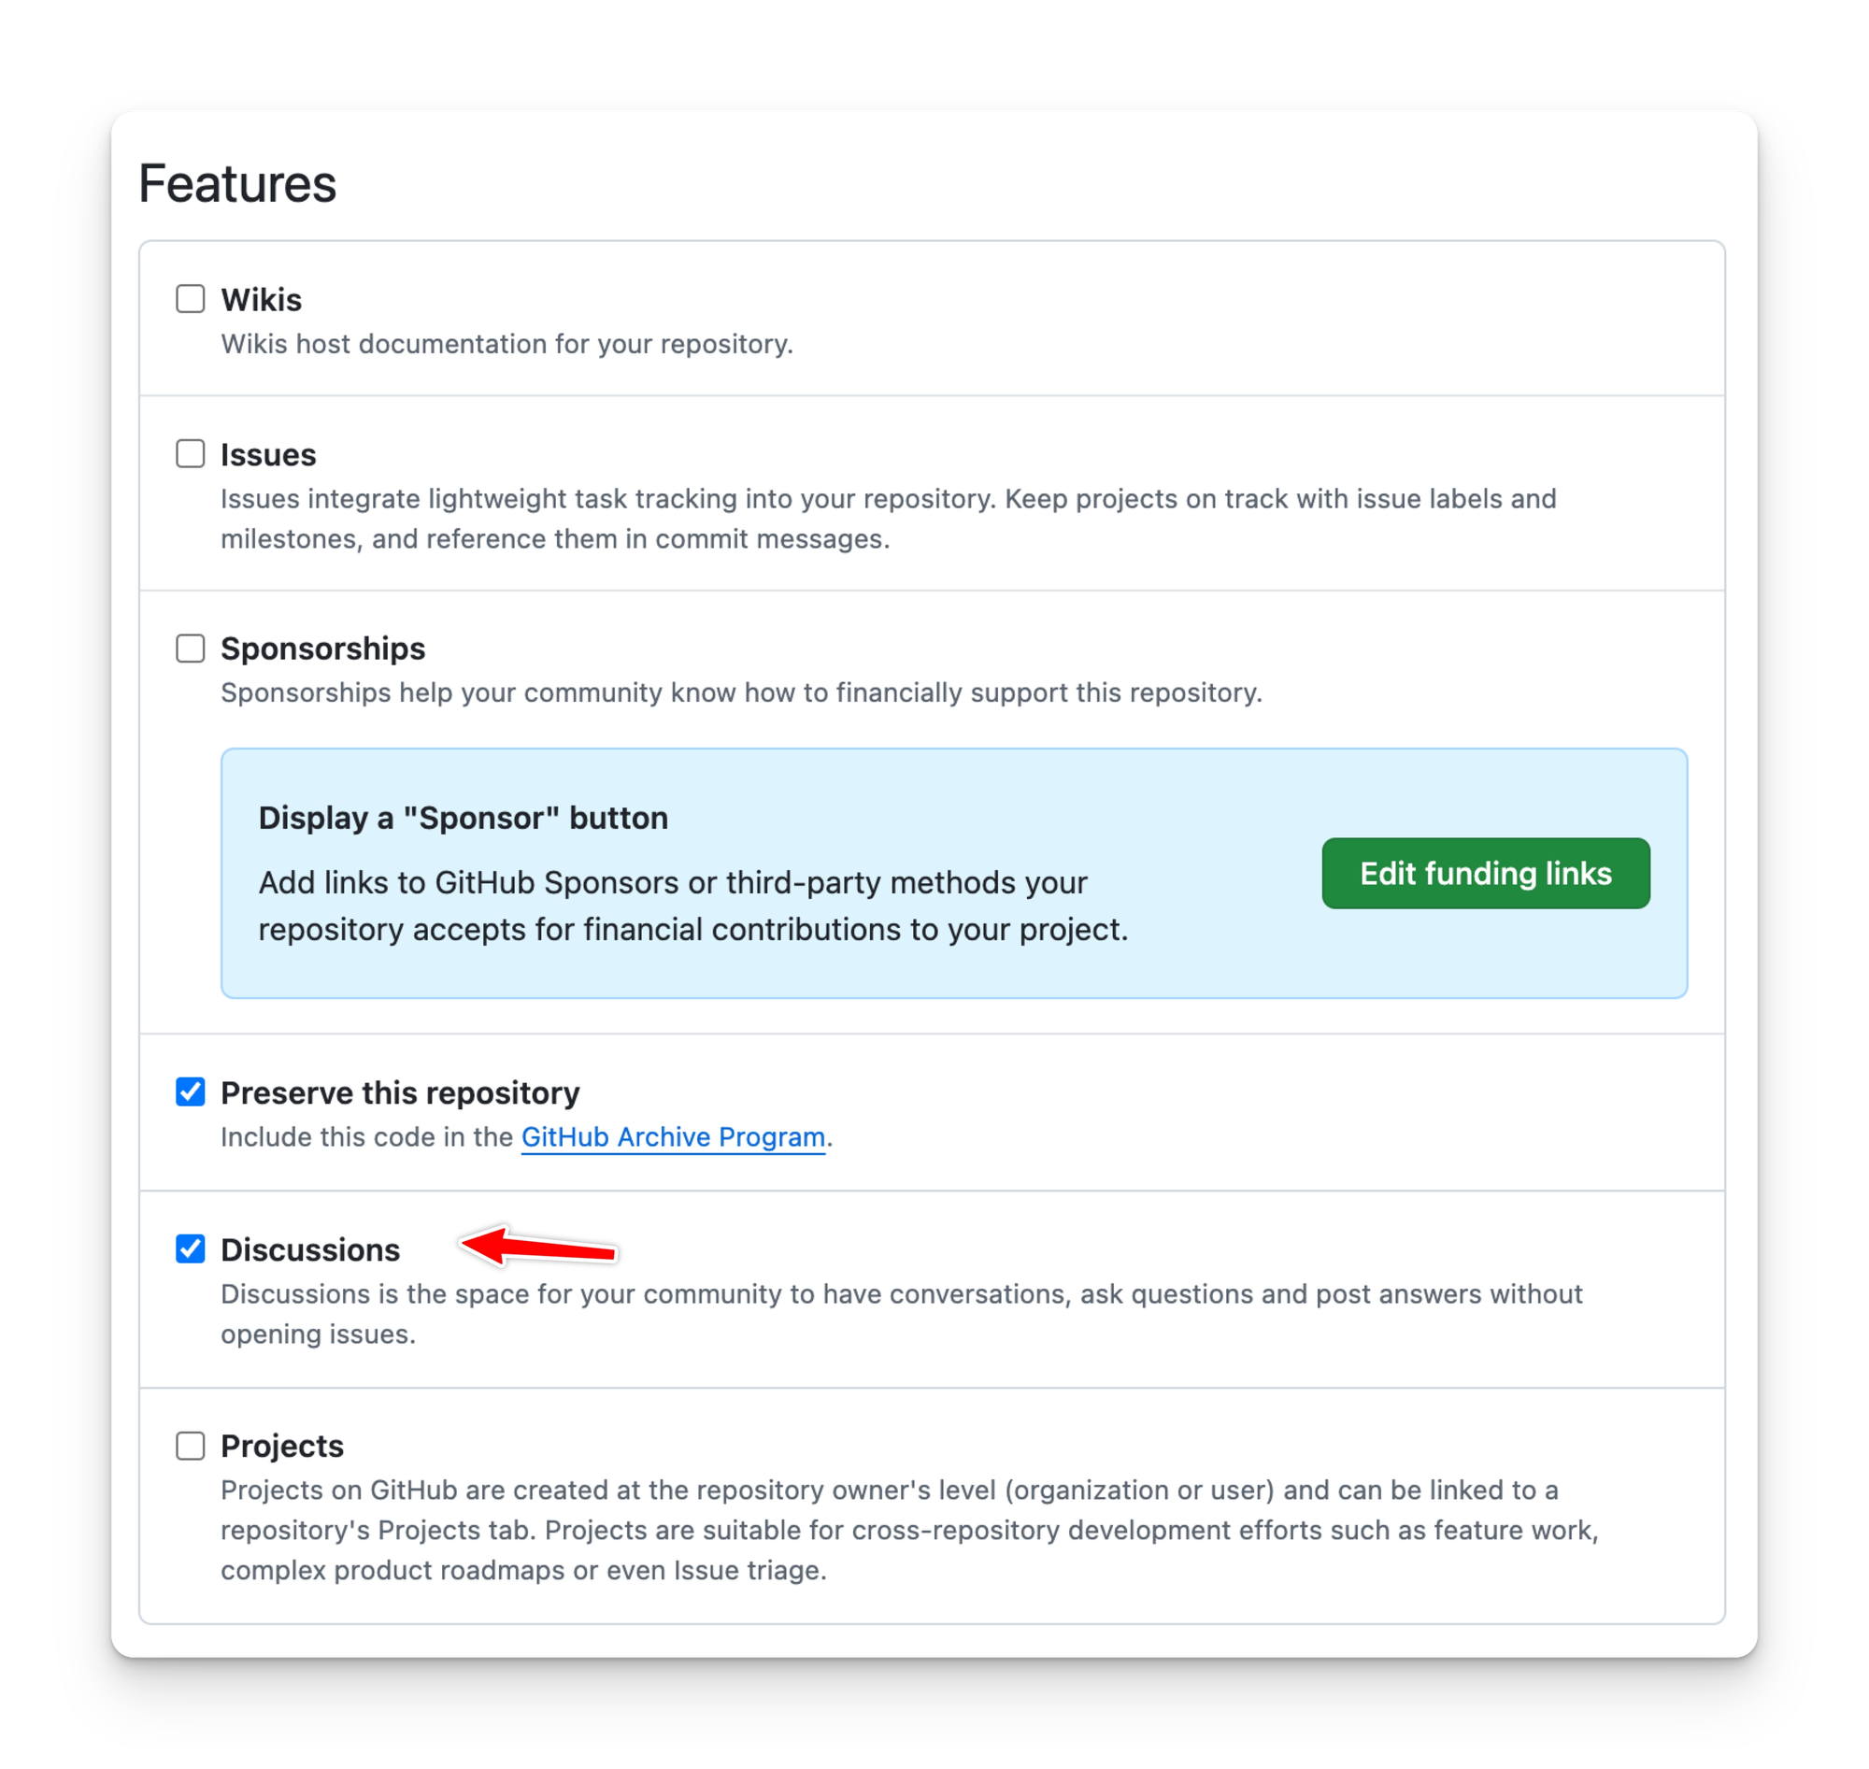Click the Wikis host documentation description
The height and width of the screenshot is (1769, 1869).
[x=506, y=344]
